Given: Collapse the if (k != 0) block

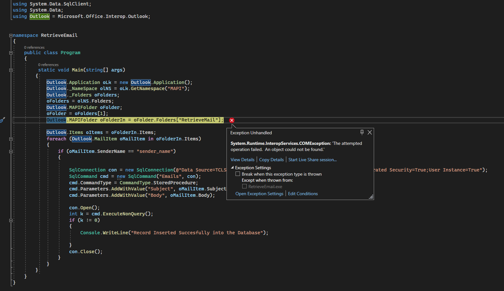Looking at the screenshot, I should point(11,220).
